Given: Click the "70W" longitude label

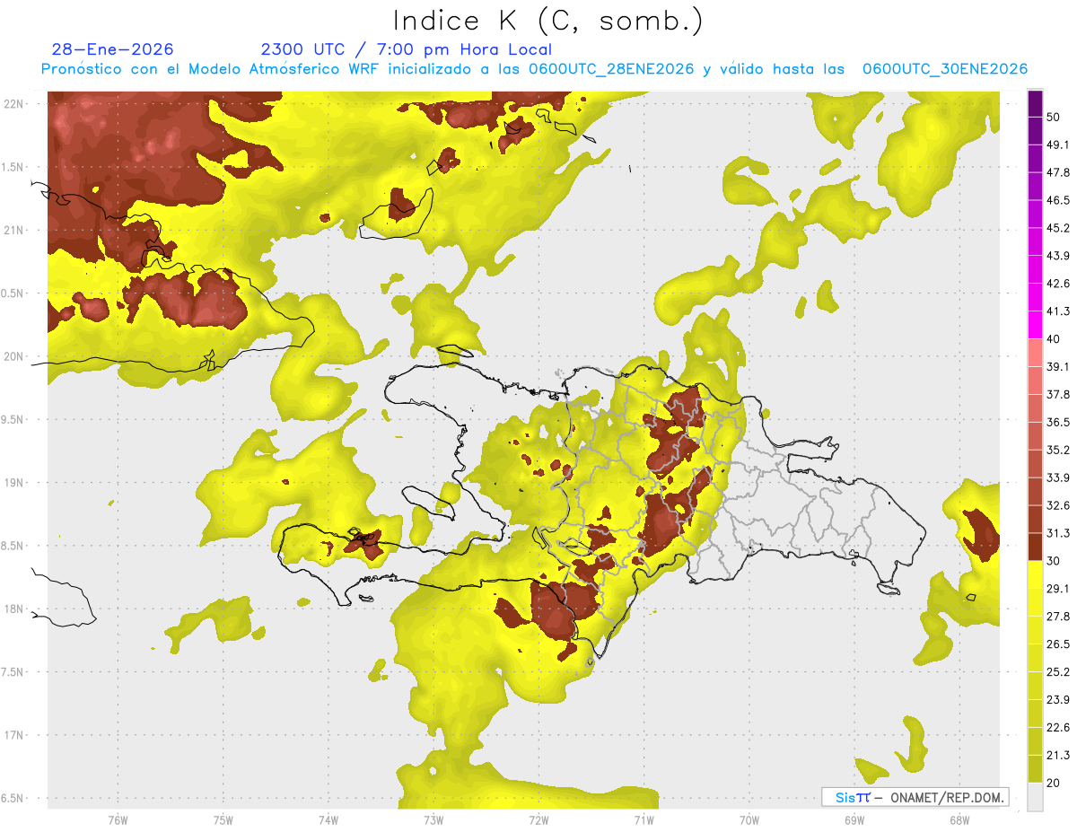Looking at the screenshot, I should (x=749, y=820).
